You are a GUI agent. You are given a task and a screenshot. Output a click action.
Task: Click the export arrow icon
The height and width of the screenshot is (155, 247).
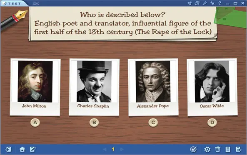coord(238,149)
